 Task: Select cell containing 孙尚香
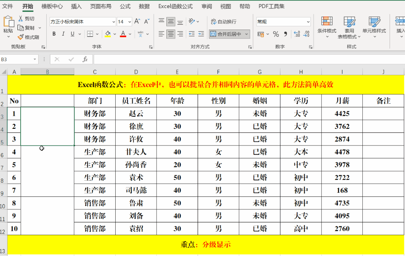(x=136, y=165)
